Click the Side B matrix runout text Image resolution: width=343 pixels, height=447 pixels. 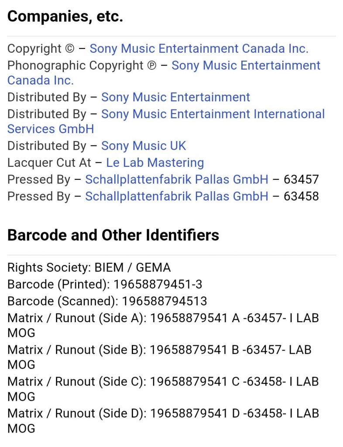pyautogui.click(x=230, y=350)
